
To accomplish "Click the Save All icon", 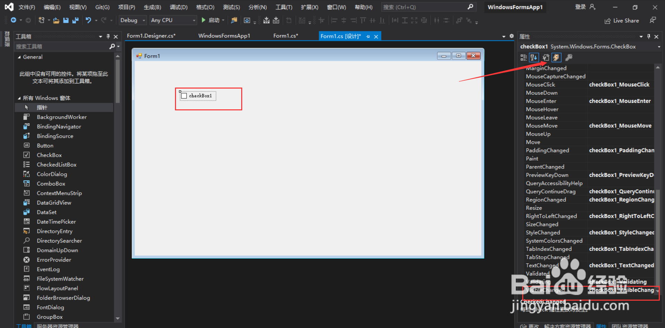I will (x=75, y=20).
